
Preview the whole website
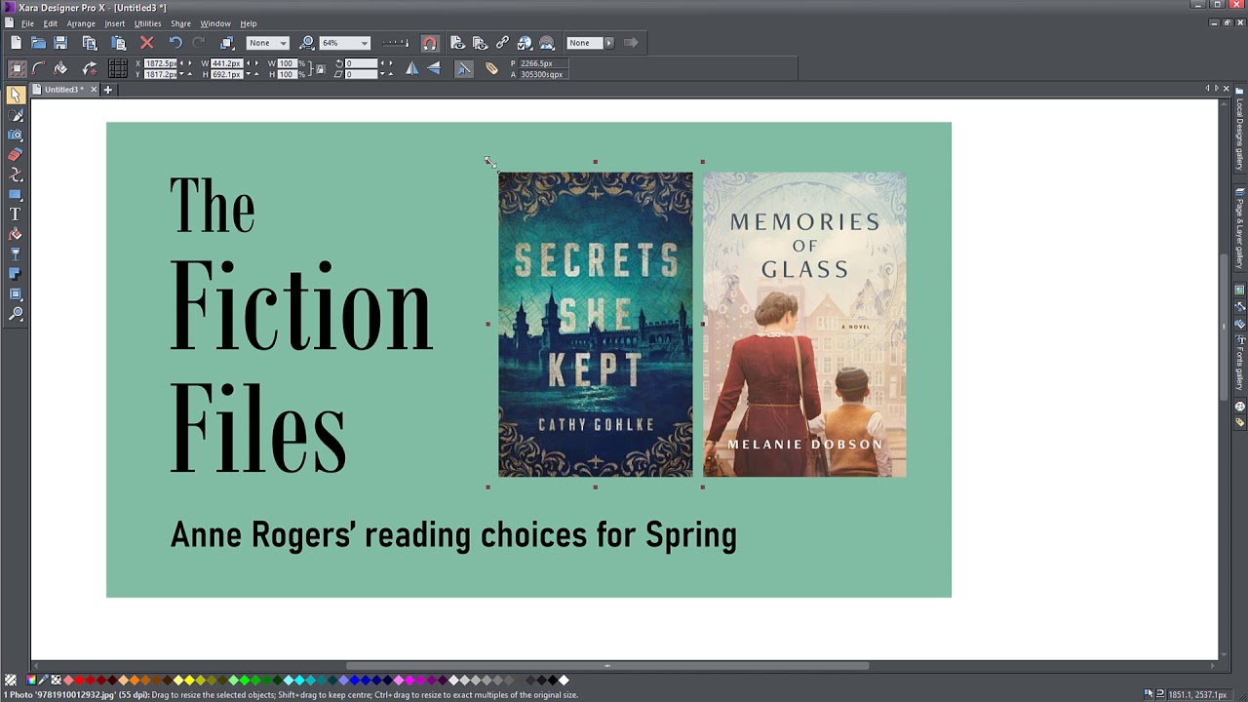(480, 43)
